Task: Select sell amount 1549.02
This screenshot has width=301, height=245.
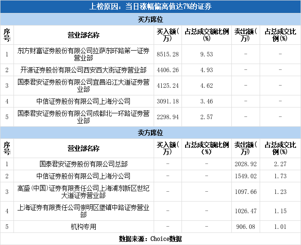Action: click(x=246, y=176)
